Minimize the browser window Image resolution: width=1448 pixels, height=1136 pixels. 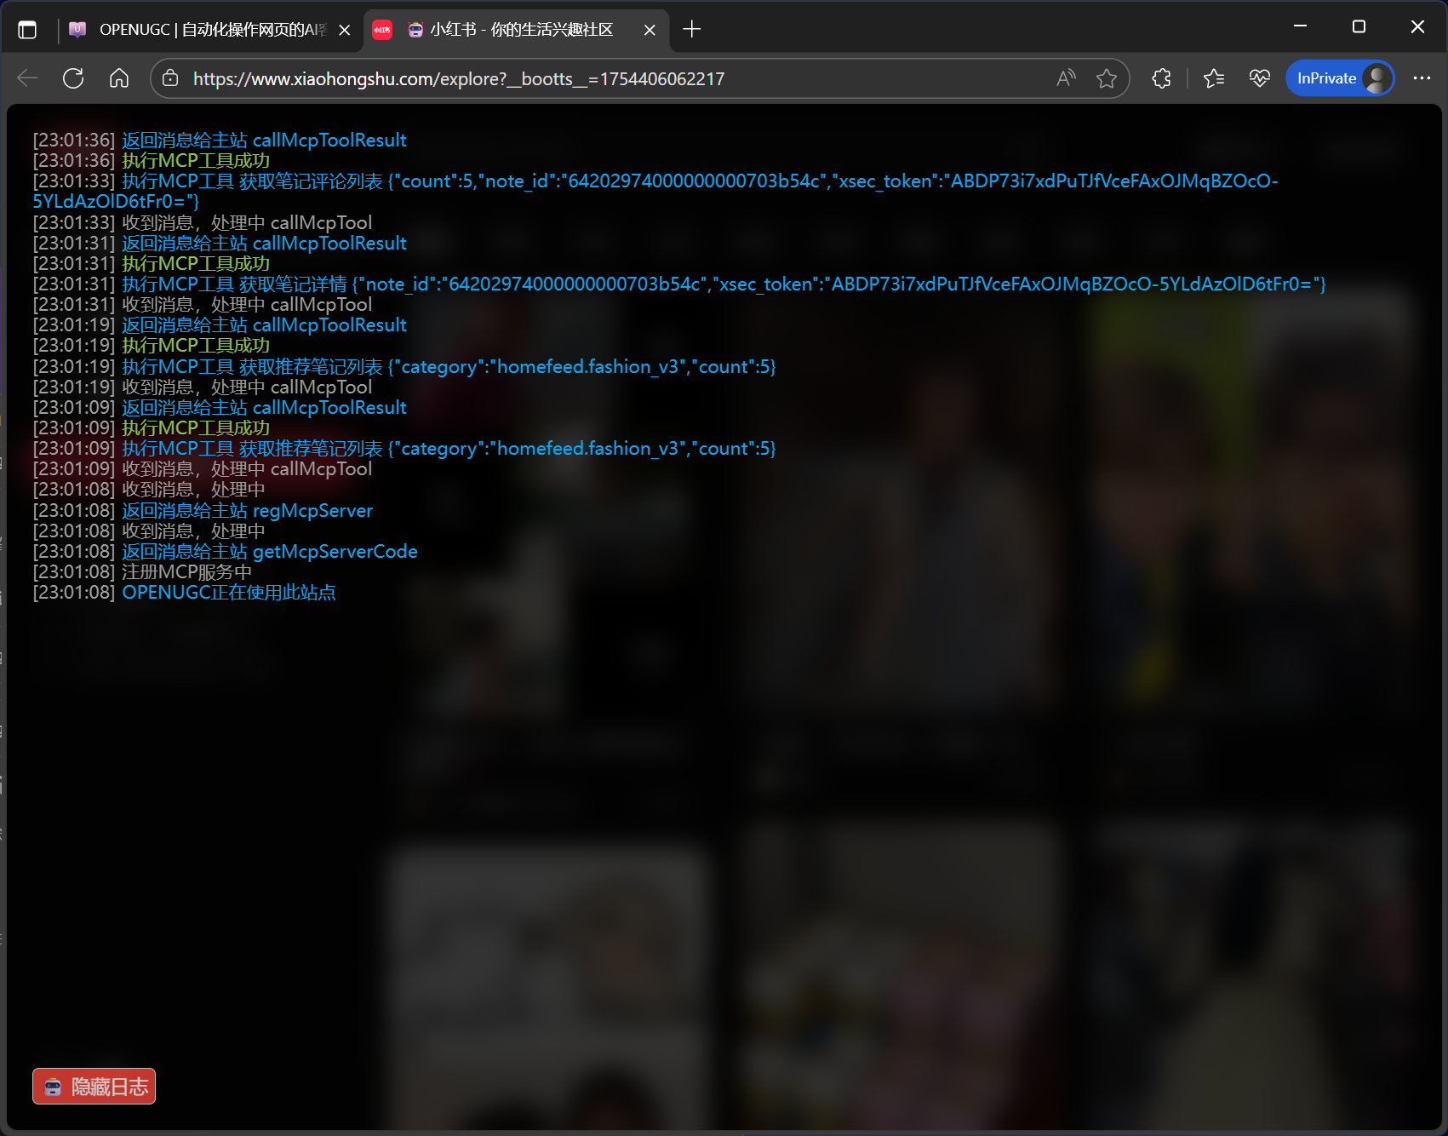[1300, 26]
